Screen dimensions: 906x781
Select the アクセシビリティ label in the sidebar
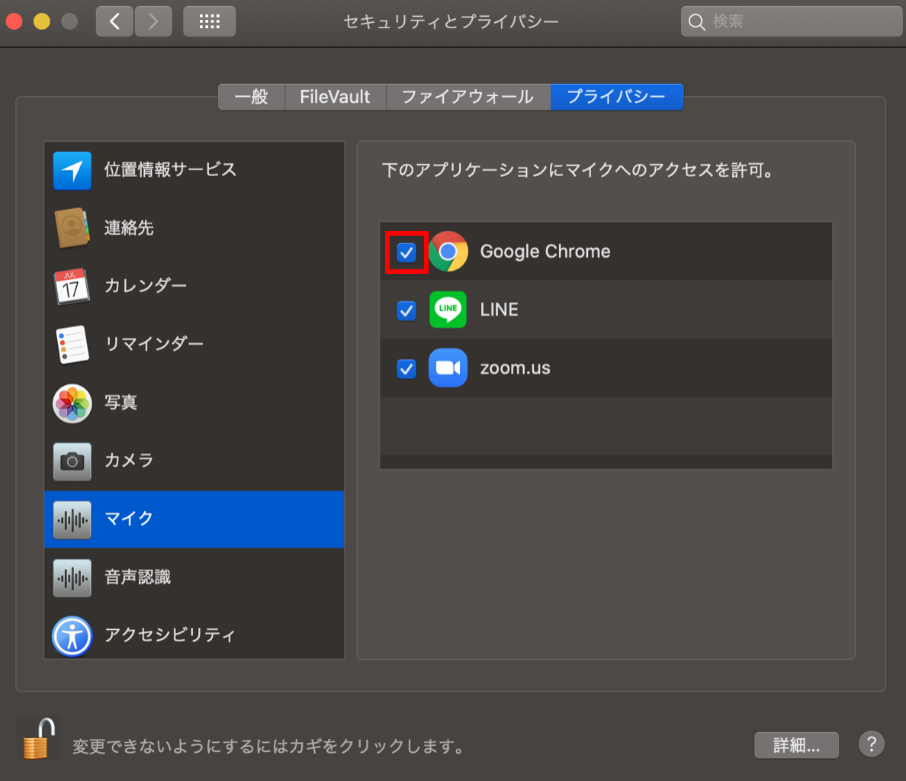[170, 635]
